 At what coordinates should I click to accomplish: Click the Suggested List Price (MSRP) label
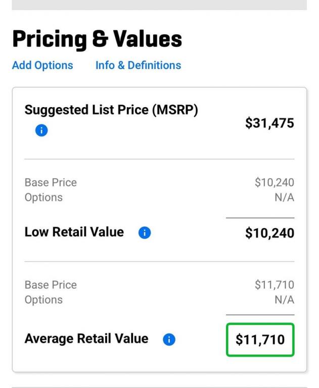(x=111, y=110)
